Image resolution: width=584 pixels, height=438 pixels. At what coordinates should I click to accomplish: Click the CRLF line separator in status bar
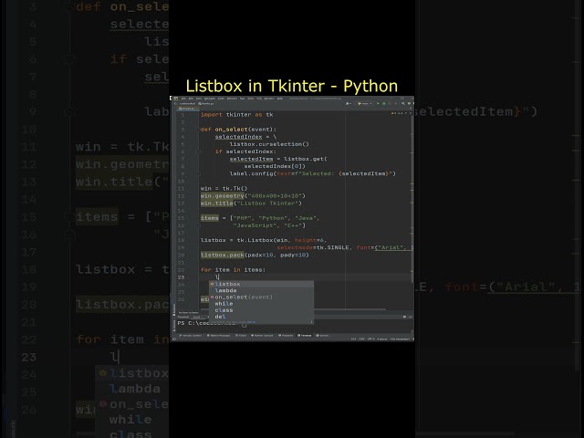click(361, 339)
